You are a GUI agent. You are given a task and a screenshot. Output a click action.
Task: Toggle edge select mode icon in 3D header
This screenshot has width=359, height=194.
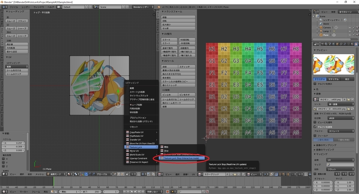tap(119, 174)
